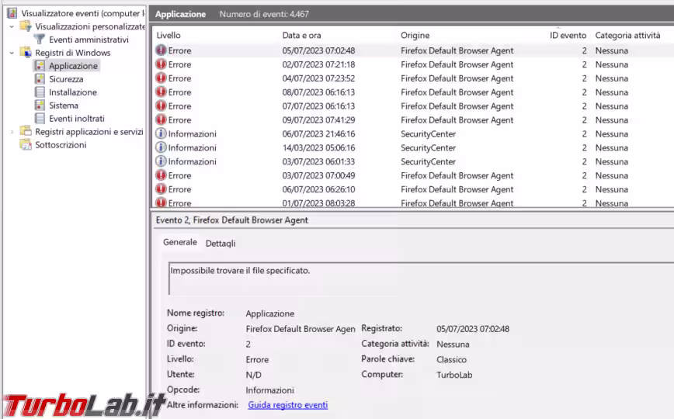Sort events by Data e ora column
This screenshot has width=674, height=419.
click(301, 36)
